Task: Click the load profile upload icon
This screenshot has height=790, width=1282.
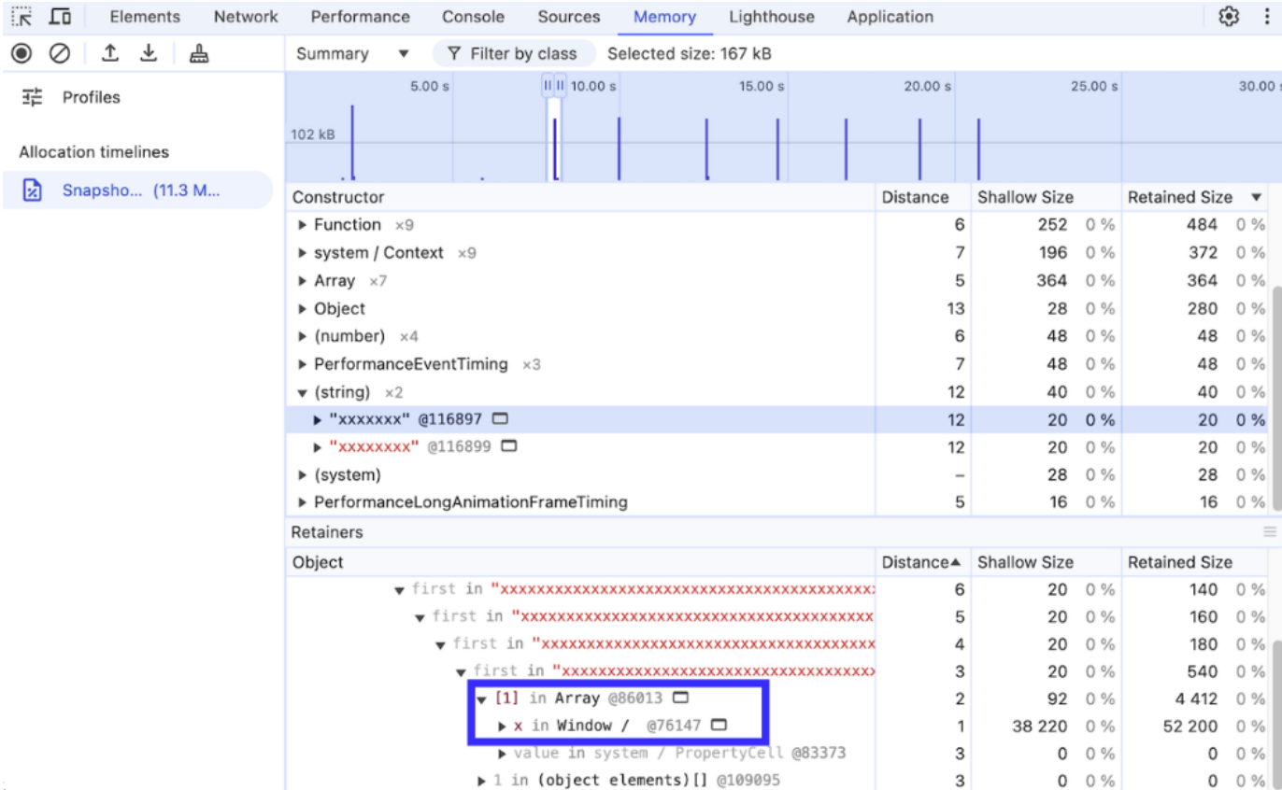Action: pos(110,53)
